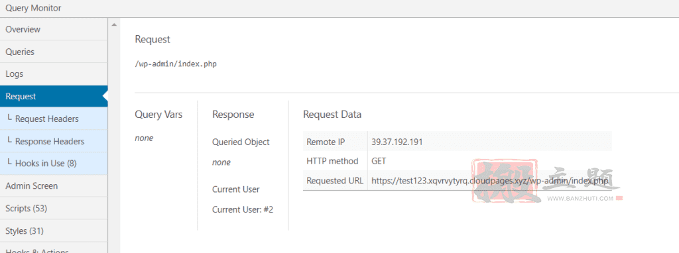Viewport: 679px width, 253px height.
Task: Click the sidebar scroll-up arrow
Action: point(114,25)
